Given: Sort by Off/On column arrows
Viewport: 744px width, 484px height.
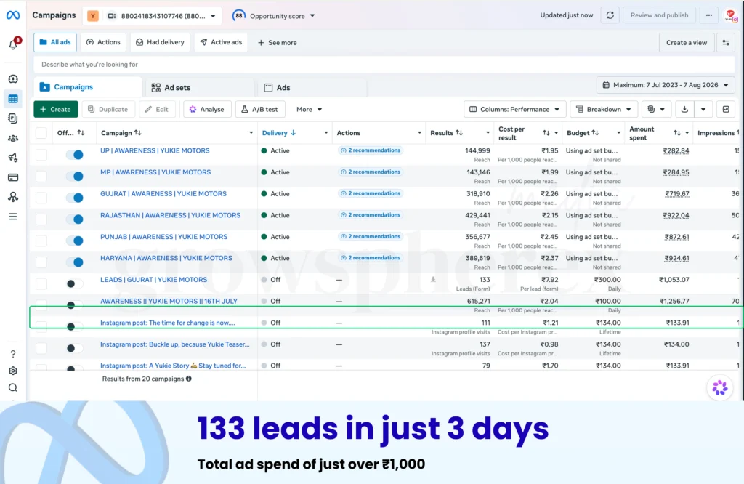Looking at the screenshot, I should click(81, 133).
